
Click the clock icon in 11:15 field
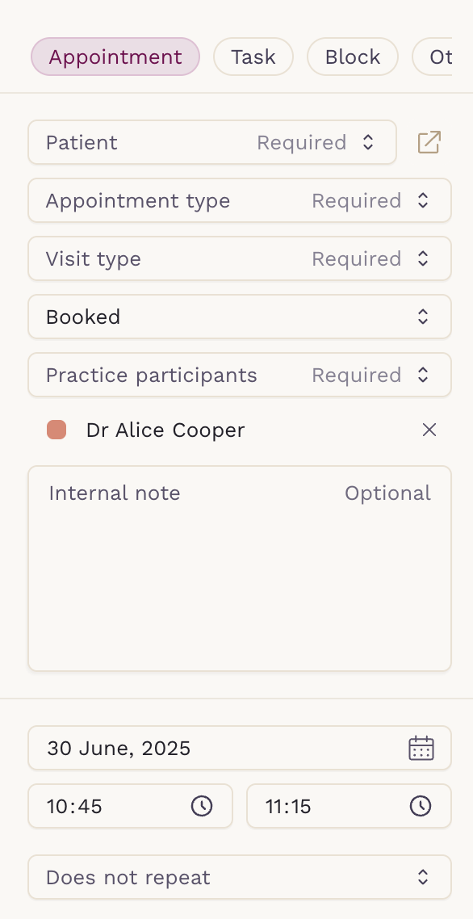click(x=421, y=806)
